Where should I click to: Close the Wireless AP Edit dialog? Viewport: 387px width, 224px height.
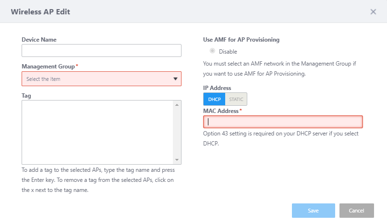[373, 12]
